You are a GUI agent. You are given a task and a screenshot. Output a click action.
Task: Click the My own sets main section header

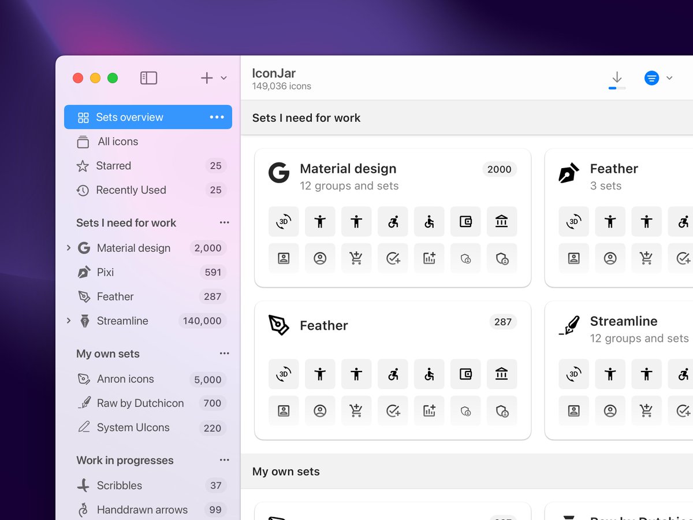coord(286,471)
